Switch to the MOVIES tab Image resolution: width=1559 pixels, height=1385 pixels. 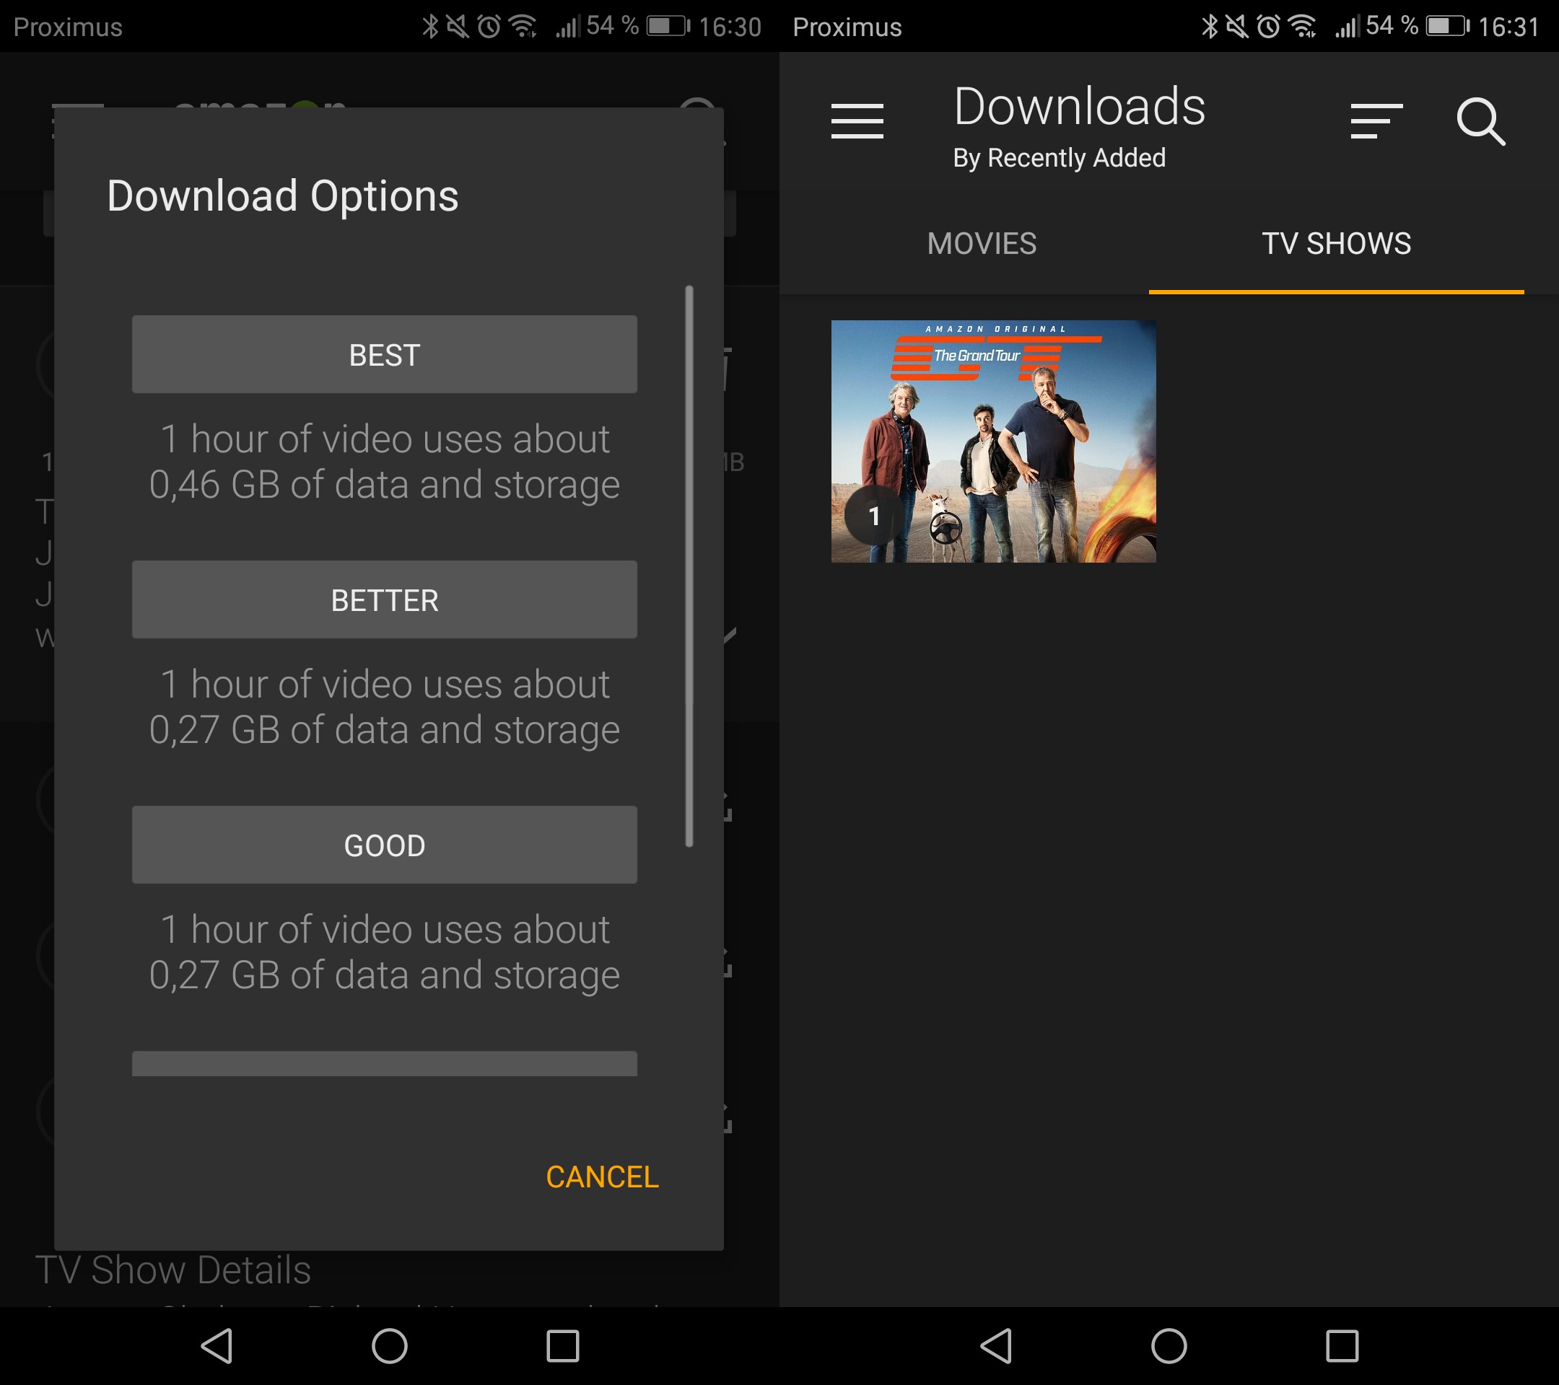pyautogui.click(x=982, y=244)
